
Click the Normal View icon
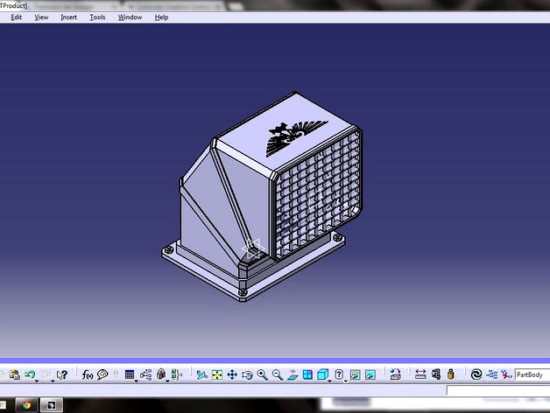coord(293,374)
